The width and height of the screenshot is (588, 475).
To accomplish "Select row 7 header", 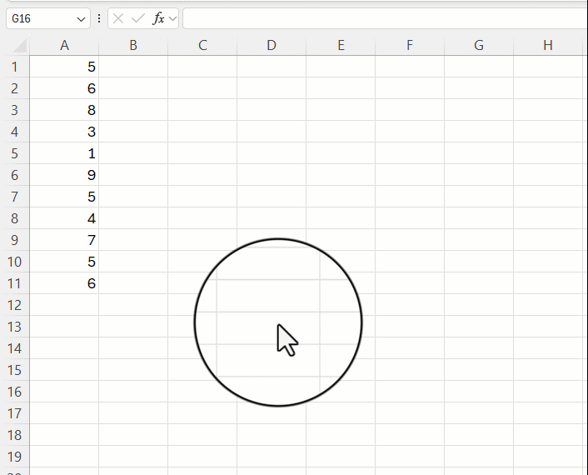I will (15, 197).
